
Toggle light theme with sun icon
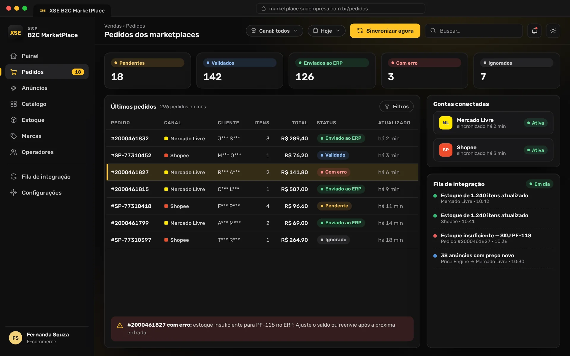coord(553,31)
